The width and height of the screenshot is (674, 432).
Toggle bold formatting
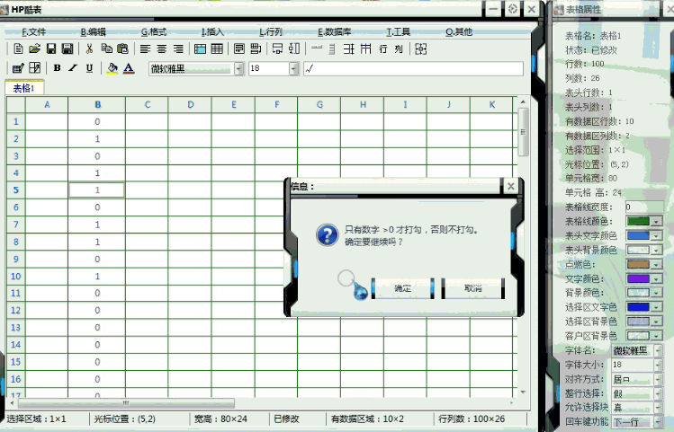57,67
